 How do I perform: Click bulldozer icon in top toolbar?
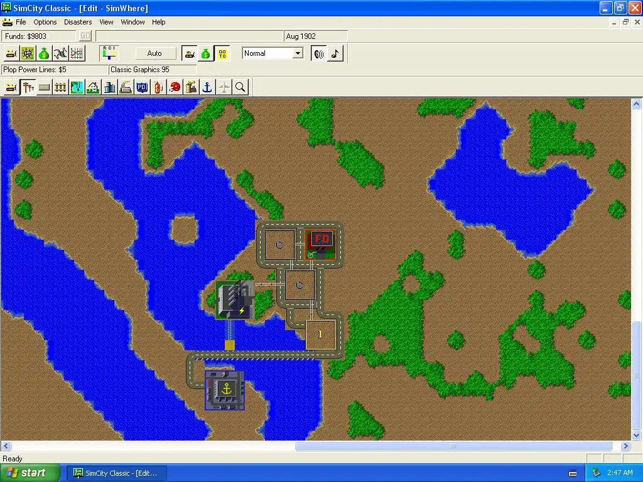pos(11,54)
